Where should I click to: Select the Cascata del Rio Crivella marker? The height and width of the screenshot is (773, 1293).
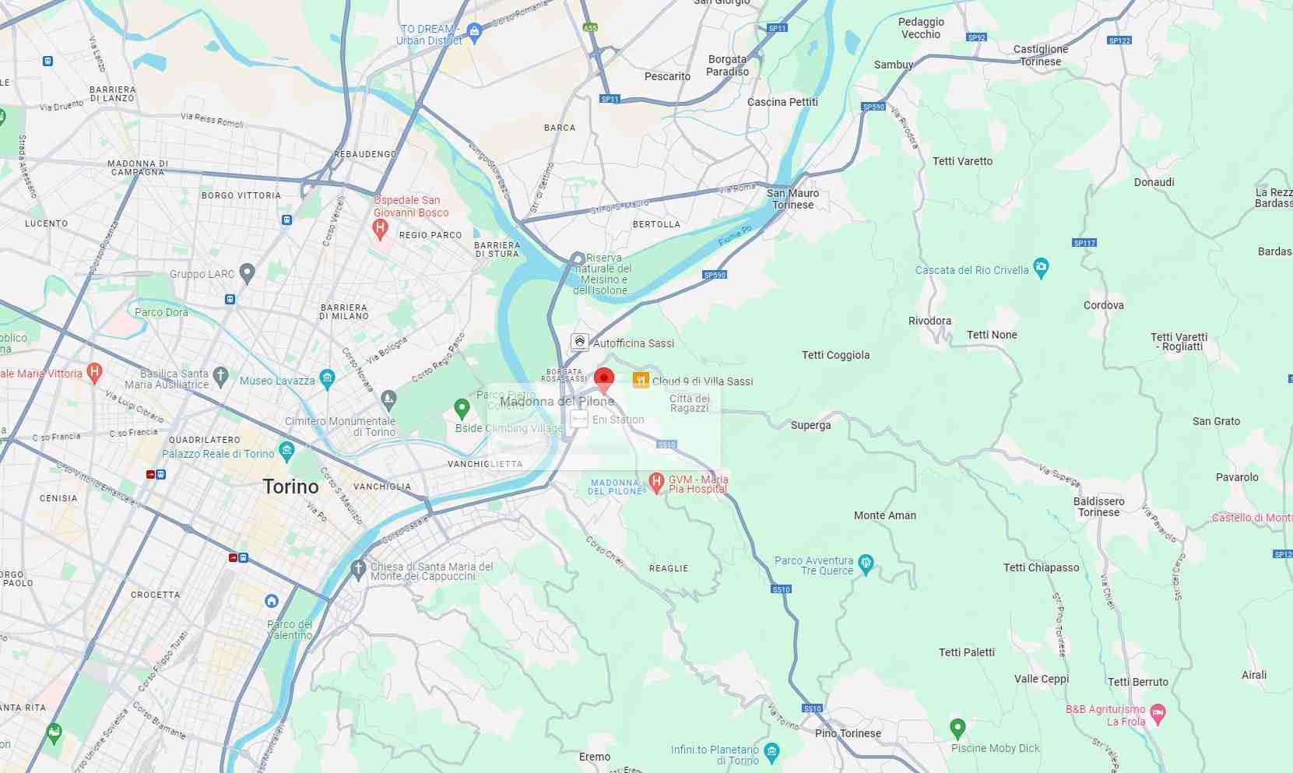(1041, 268)
